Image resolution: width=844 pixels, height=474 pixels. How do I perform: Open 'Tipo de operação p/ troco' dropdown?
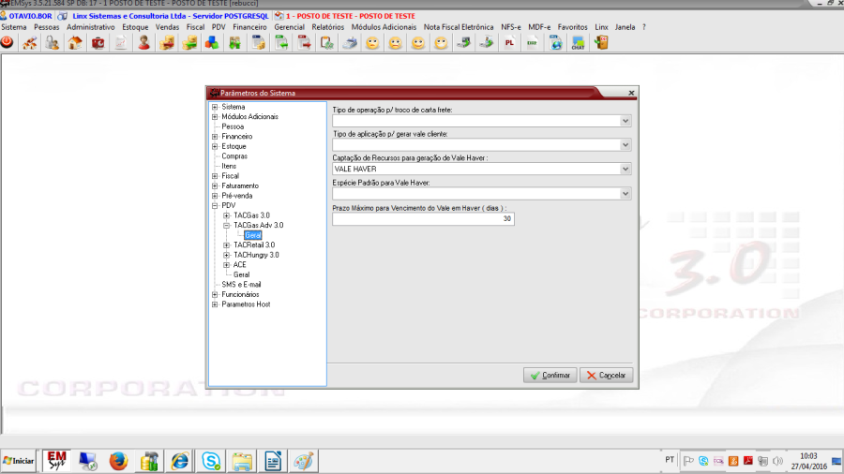[x=625, y=121]
